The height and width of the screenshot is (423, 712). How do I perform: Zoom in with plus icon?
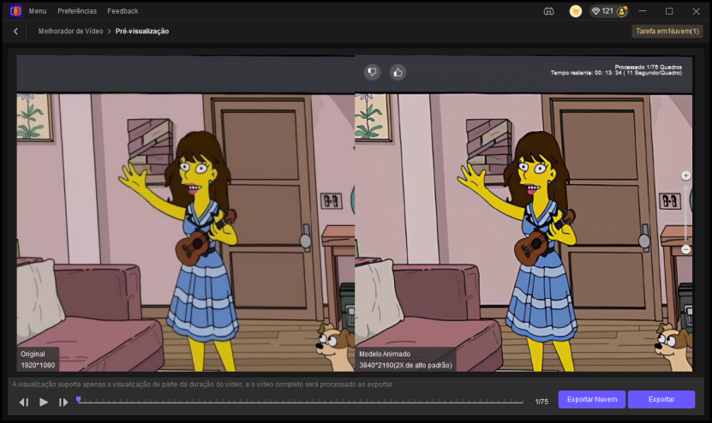(x=685, y=176)
